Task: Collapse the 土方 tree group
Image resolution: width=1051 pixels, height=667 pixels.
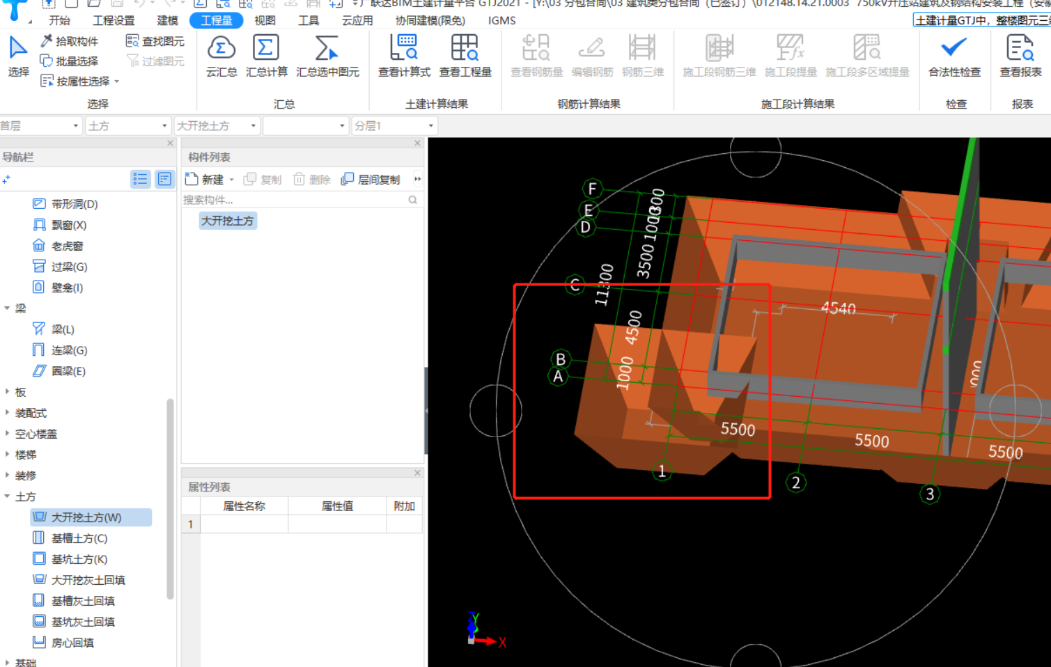Action: point(7,496)
